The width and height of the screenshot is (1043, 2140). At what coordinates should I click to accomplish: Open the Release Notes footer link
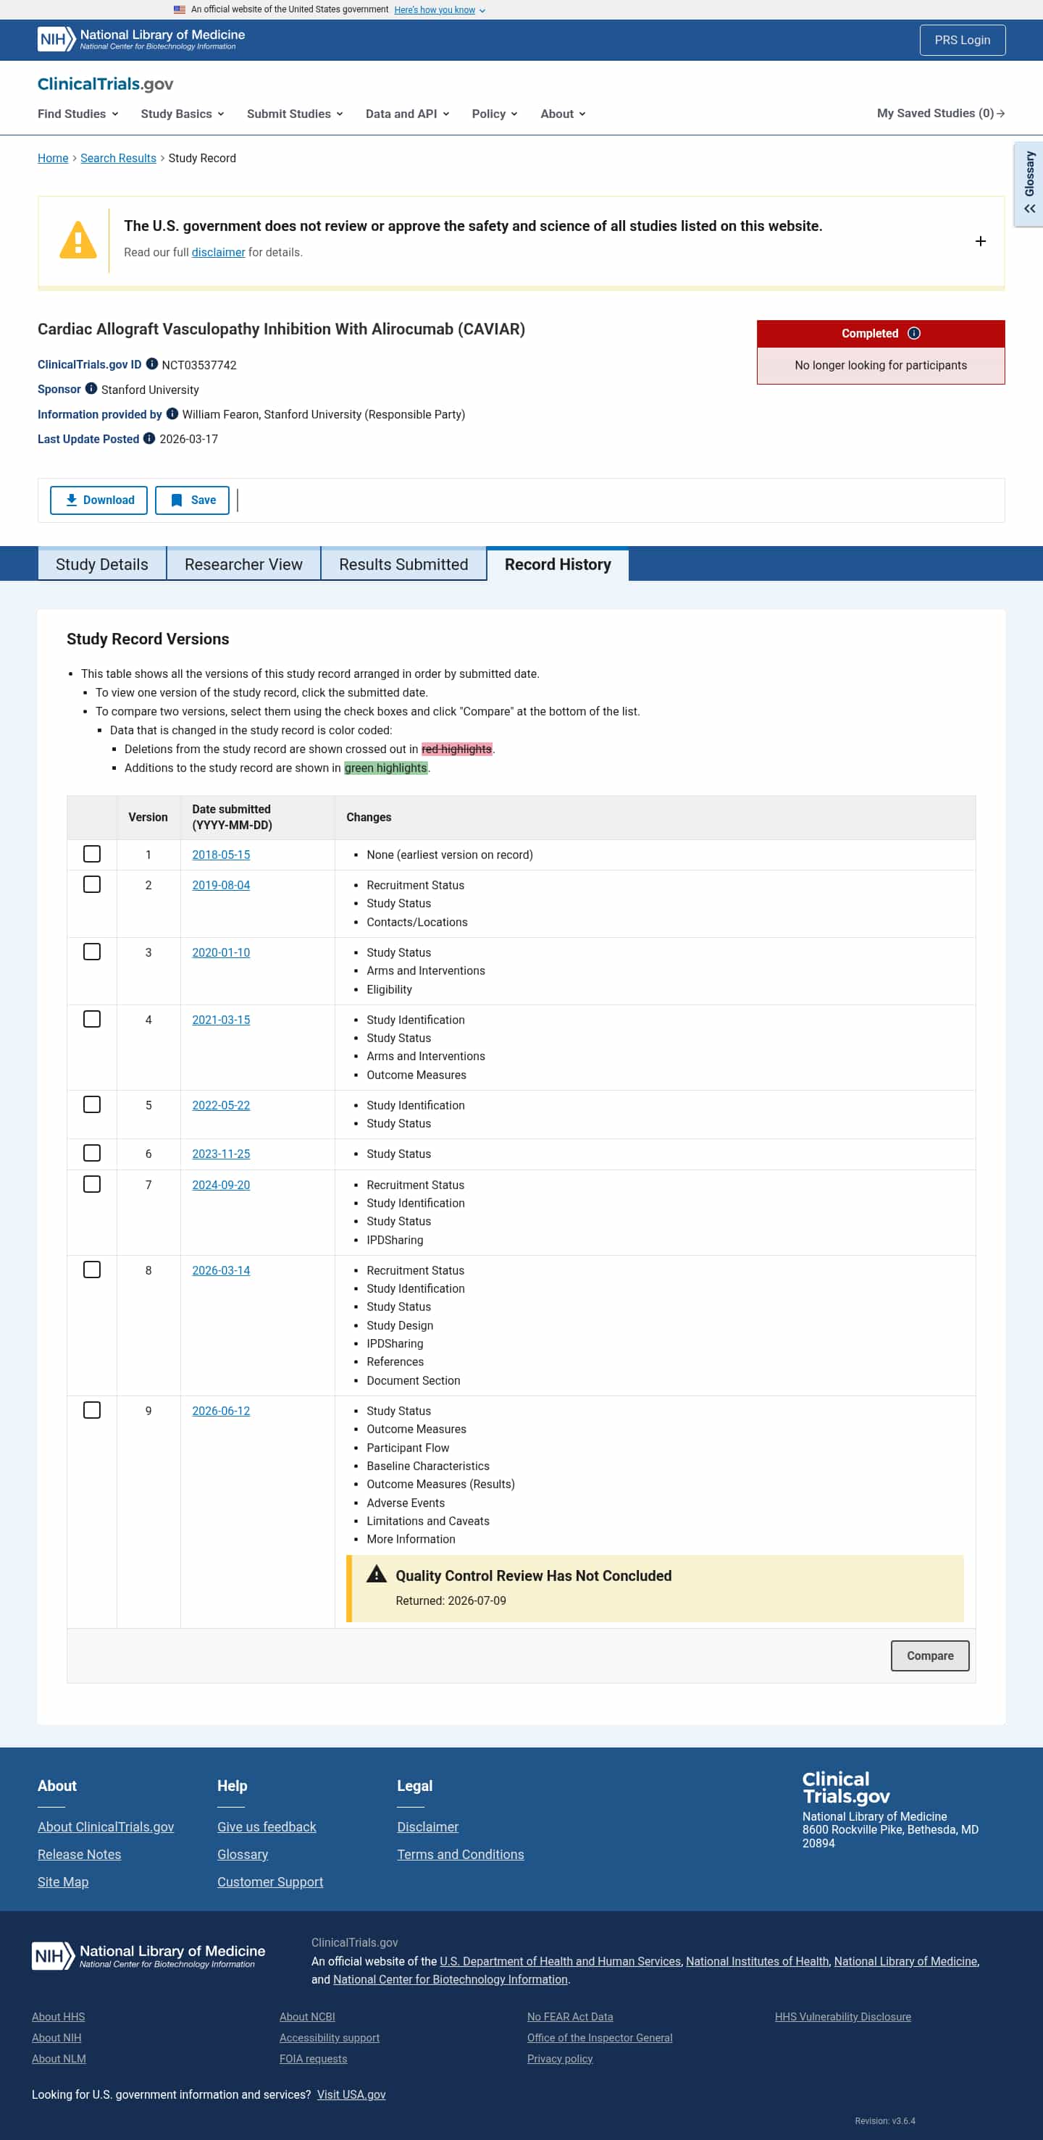[x=79, y=1854]
